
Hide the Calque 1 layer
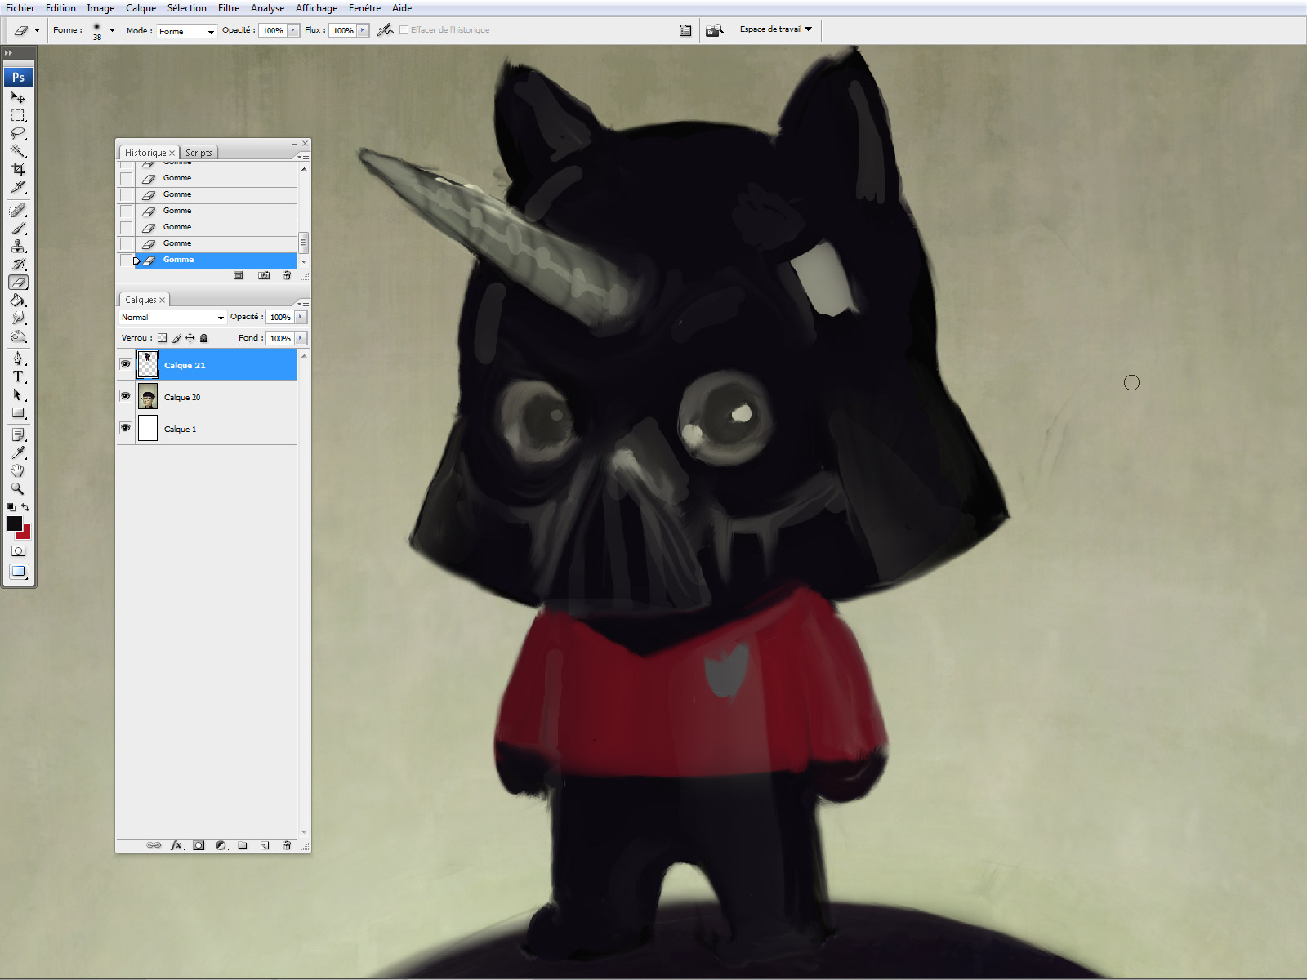(x=125, y=428)
